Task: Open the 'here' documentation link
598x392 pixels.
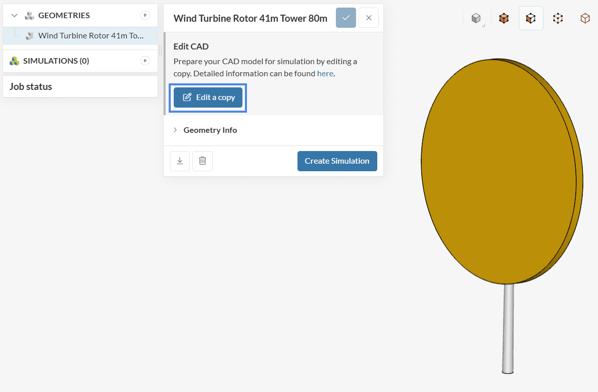Action: [325, 74]
